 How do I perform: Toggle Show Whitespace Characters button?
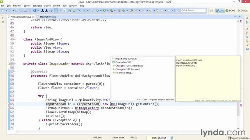tap(64, 10)
